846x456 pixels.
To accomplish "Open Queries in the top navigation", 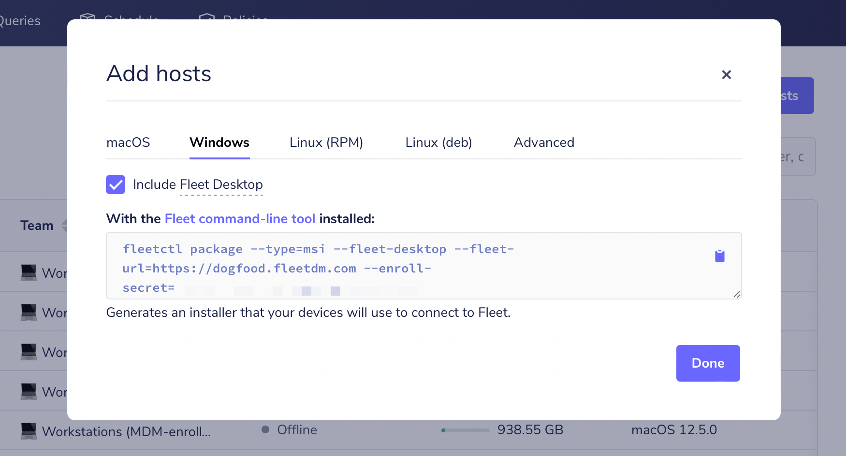I will pos(19,21).
